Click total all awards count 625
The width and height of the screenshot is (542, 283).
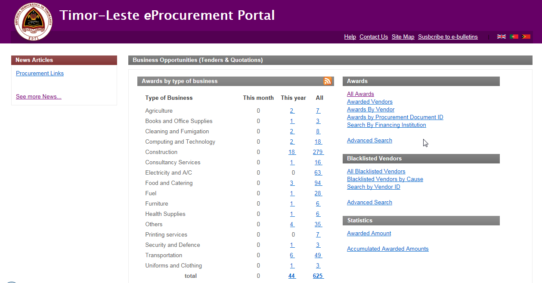(x=318, y=276)
